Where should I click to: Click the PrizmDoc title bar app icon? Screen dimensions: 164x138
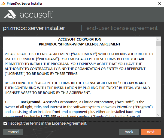3,4
